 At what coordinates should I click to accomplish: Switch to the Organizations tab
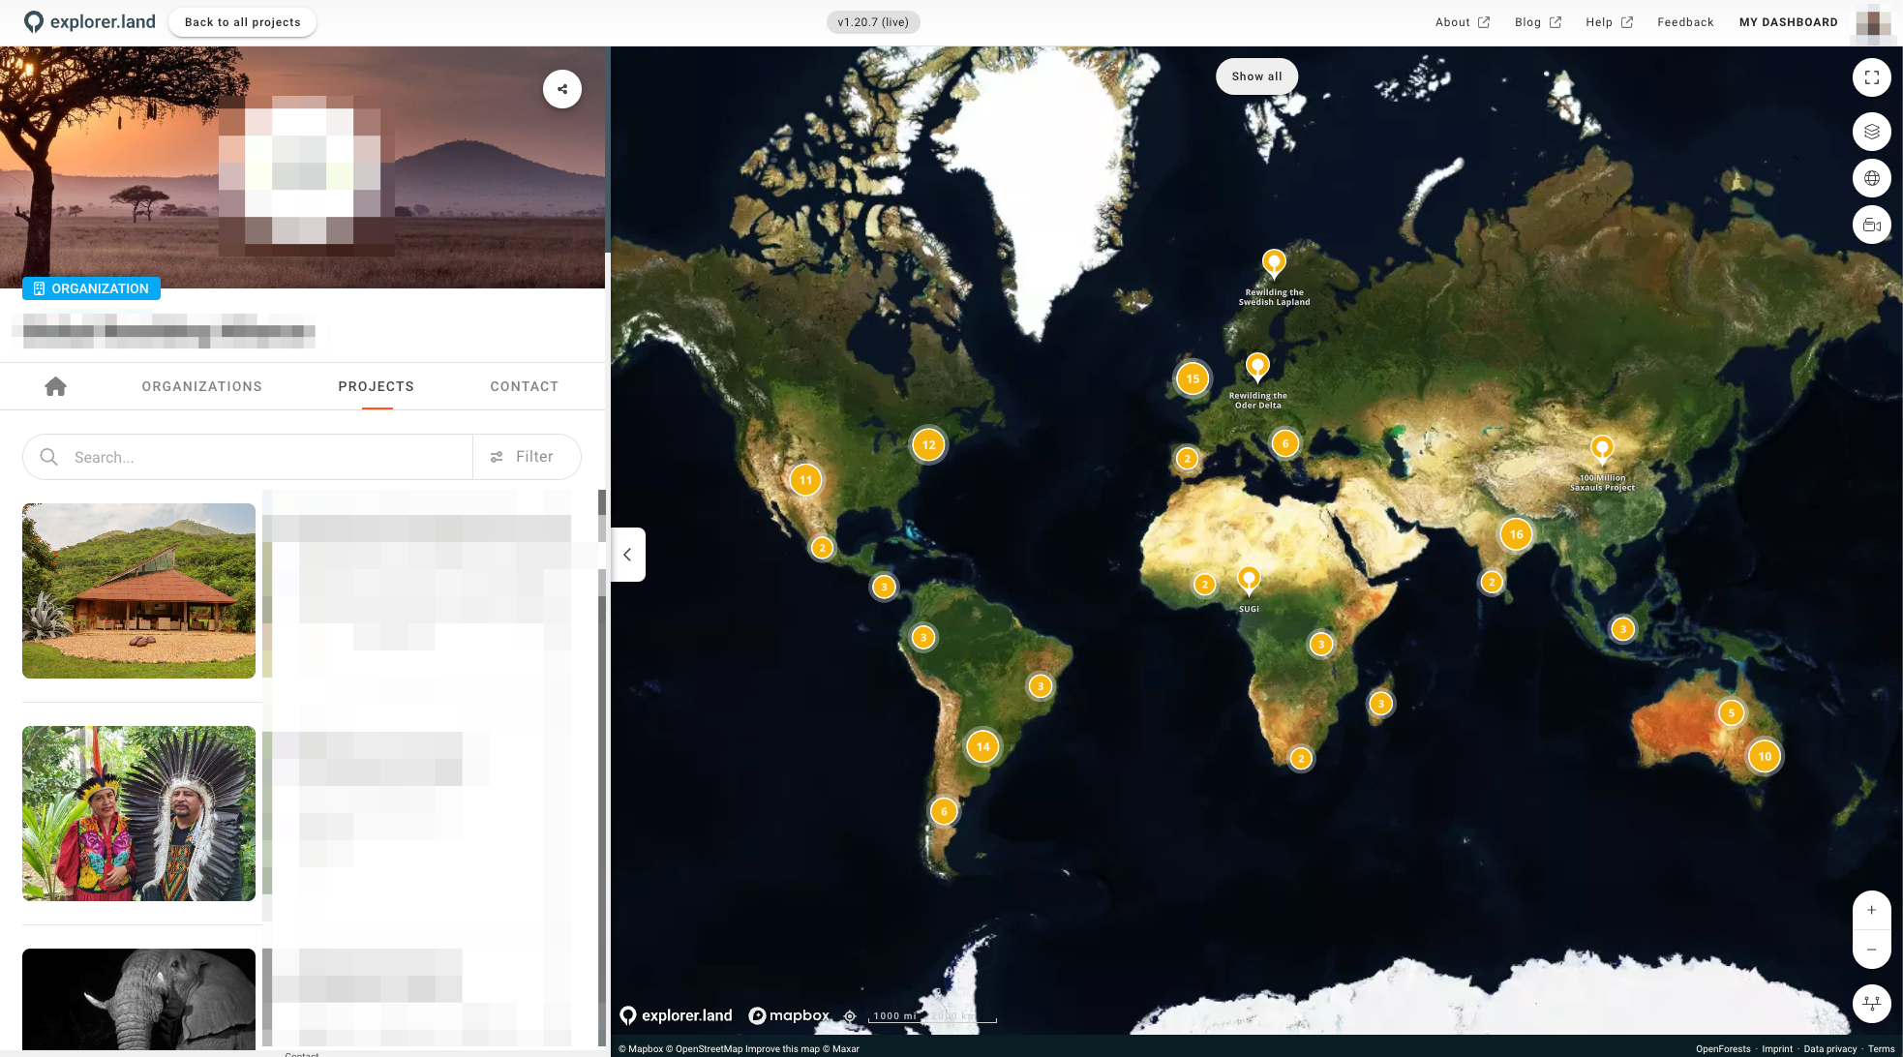[x=201, y=386]
